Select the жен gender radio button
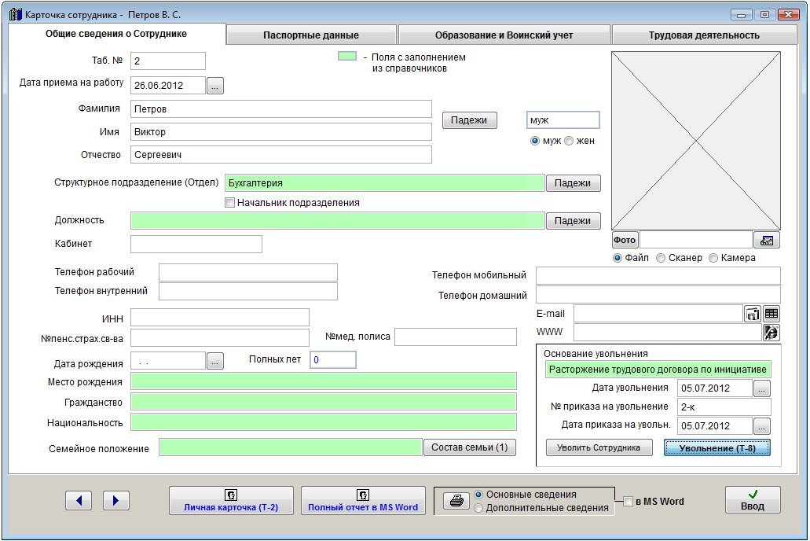 [570, 141]
